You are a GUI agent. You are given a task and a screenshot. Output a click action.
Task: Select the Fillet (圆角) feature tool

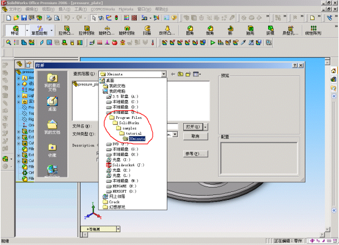pos(190,30)
